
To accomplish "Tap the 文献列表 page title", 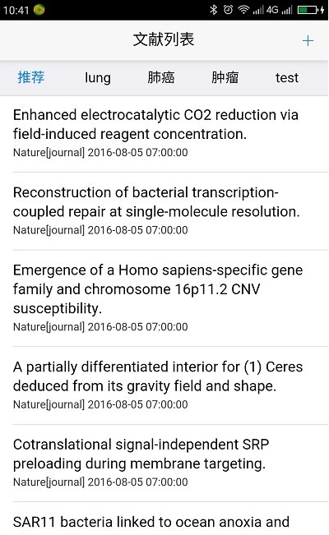I will pos(164,39).
